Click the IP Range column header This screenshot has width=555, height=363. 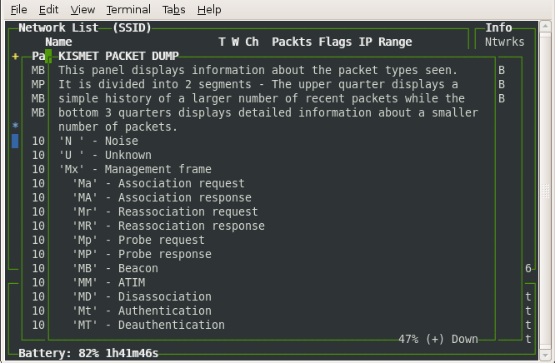click(385, 42)
